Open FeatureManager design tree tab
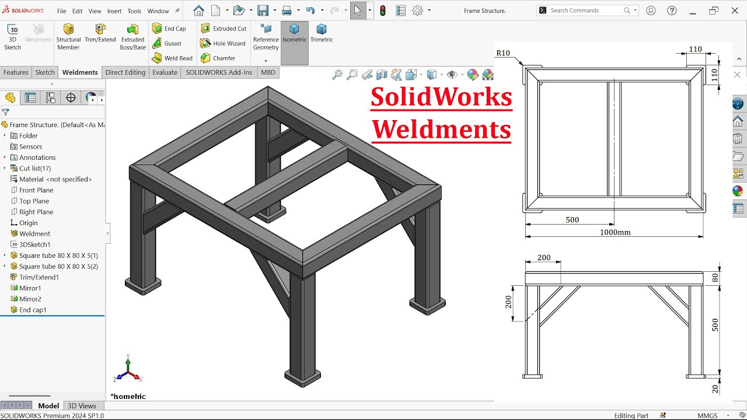The image size is (747, 420). (10, 98)
